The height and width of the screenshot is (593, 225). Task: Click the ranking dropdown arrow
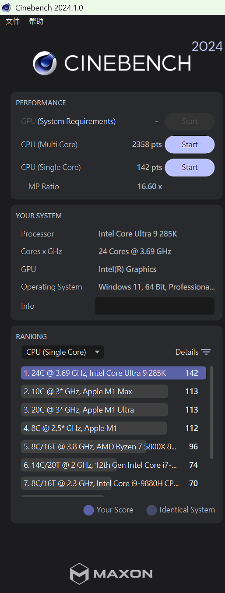pos(97,352)
